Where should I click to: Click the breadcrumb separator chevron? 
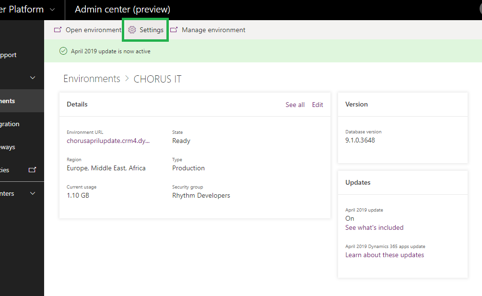pos(127,79)
